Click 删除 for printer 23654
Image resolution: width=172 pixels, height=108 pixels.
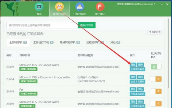[x=140, y=77]
